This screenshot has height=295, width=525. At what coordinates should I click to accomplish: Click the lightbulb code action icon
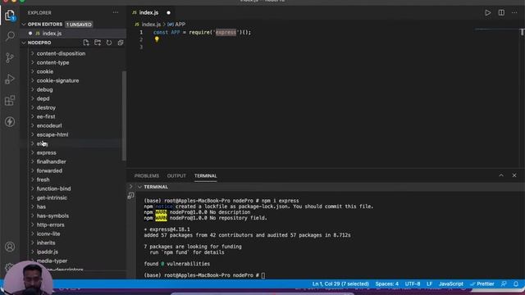click(x=157, y=39)
